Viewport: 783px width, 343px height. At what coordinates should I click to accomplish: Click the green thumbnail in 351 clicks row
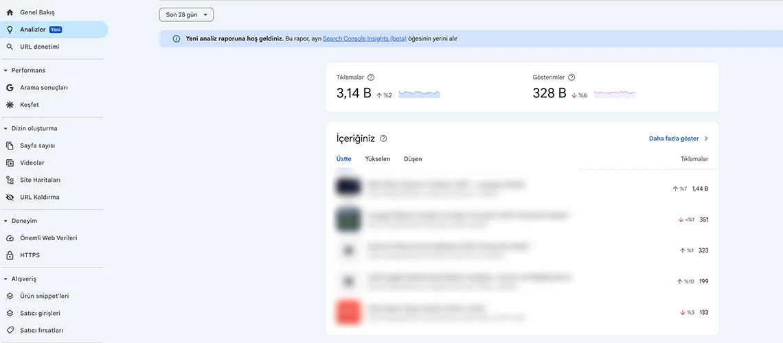[x=348, y=220]
